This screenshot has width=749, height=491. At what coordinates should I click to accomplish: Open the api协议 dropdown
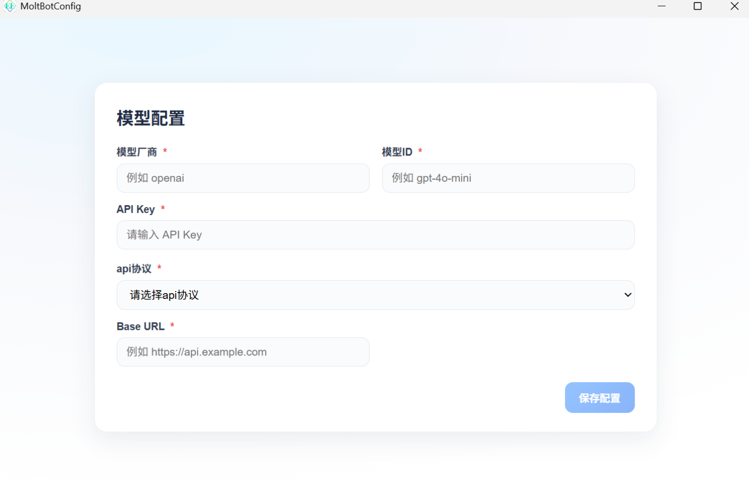[x=375, y=295]
